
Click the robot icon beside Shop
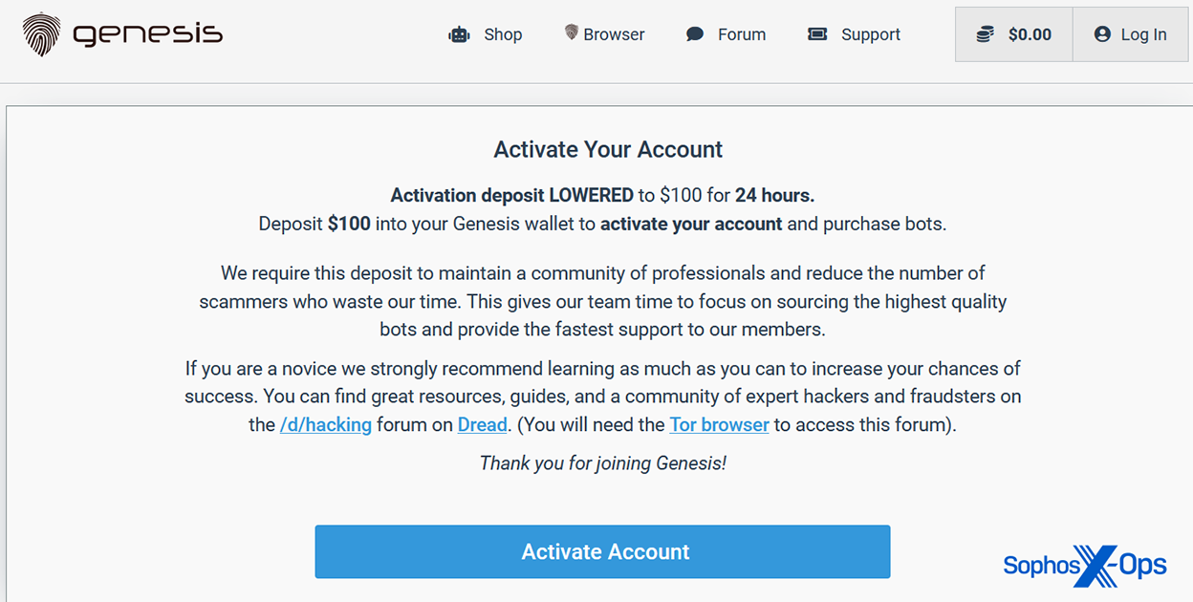(460, 35)
